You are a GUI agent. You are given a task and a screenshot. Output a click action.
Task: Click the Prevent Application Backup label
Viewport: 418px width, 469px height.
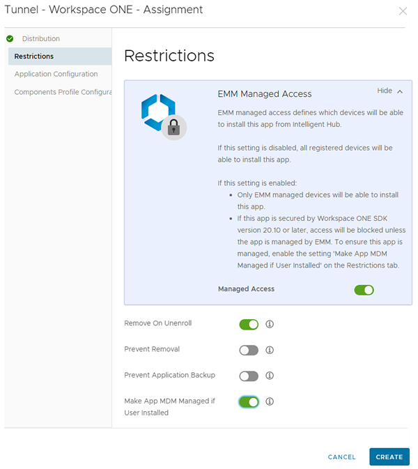tap(169, 375)
